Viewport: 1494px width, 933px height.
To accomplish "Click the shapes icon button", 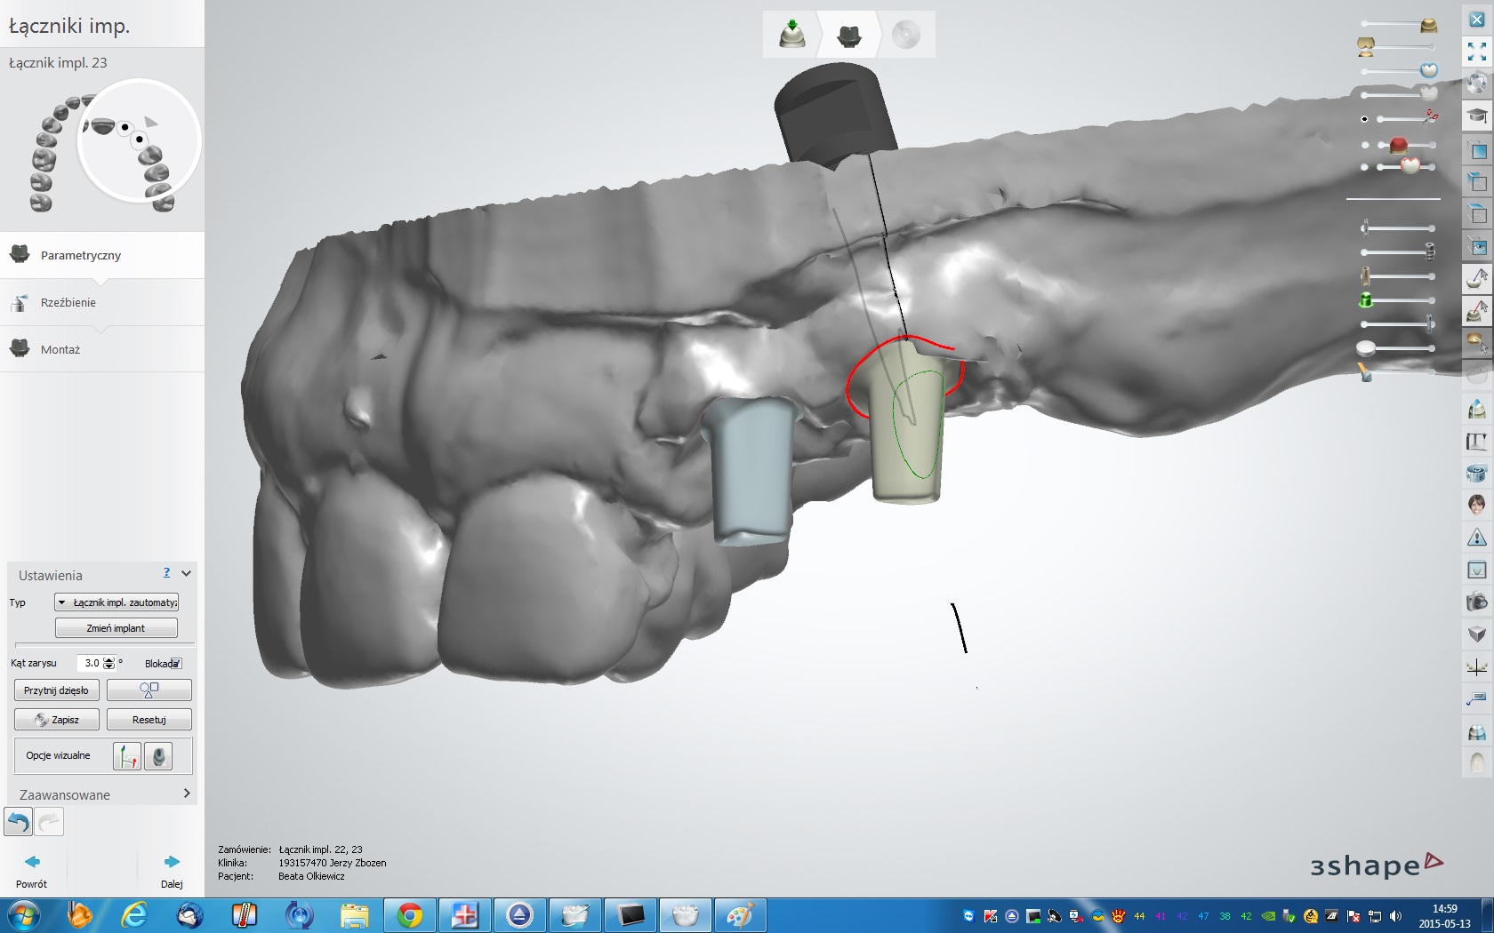I will point(149,690).
